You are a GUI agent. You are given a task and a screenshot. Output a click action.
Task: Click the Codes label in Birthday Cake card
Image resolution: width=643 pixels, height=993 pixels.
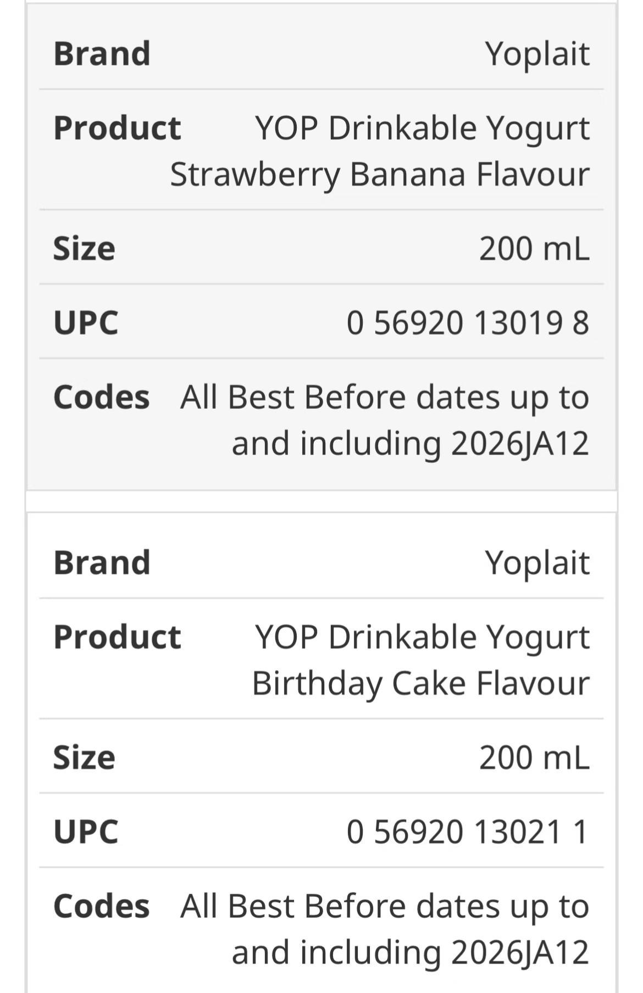pos(101,906)
